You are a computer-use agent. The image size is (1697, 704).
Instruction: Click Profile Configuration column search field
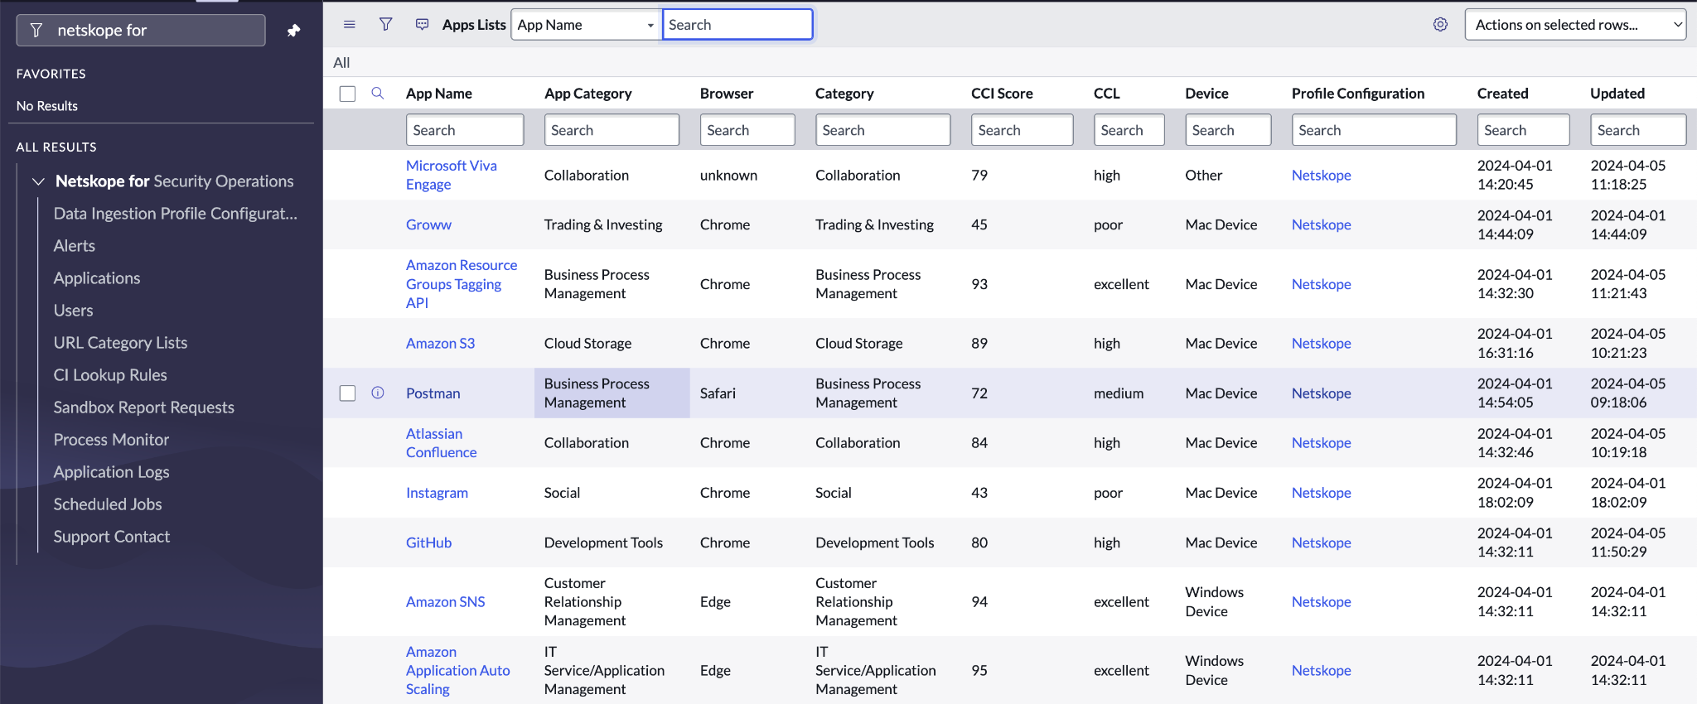click(x=1374, y=130)
